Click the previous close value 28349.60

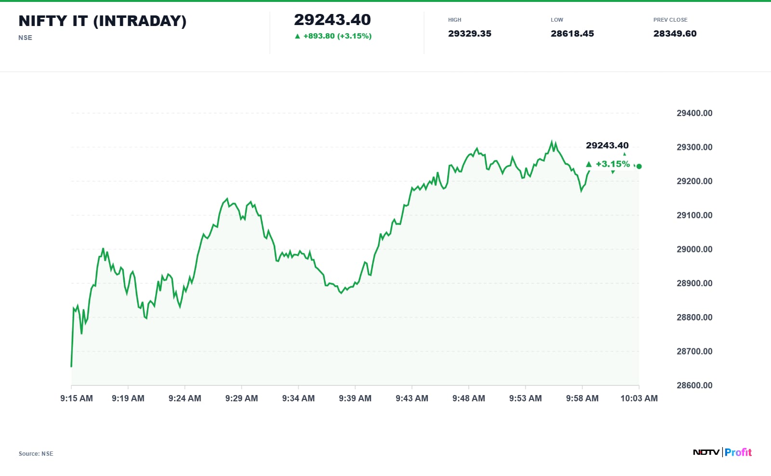click(675, 34)
